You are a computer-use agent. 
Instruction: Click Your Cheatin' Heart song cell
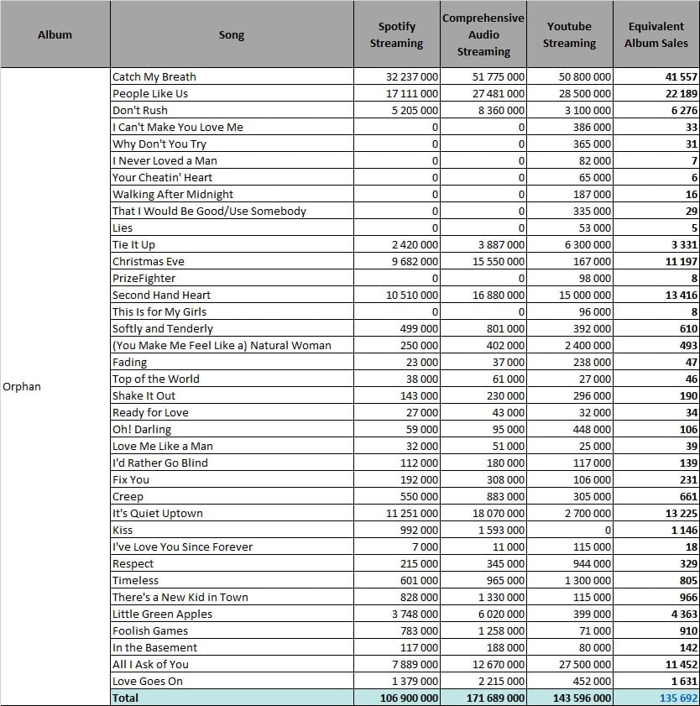pyautogui.click(x=232, y=177)
